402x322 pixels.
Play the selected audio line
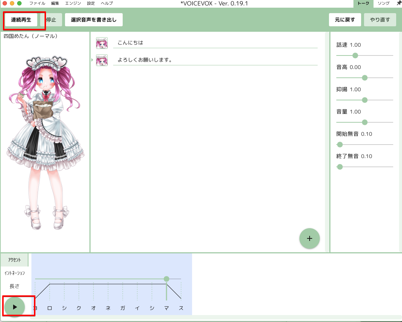click(x=15, y=307)
